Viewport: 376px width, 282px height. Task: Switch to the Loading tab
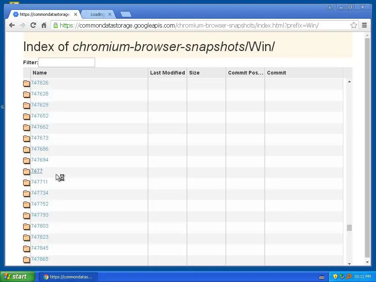(x=97, y=14)
